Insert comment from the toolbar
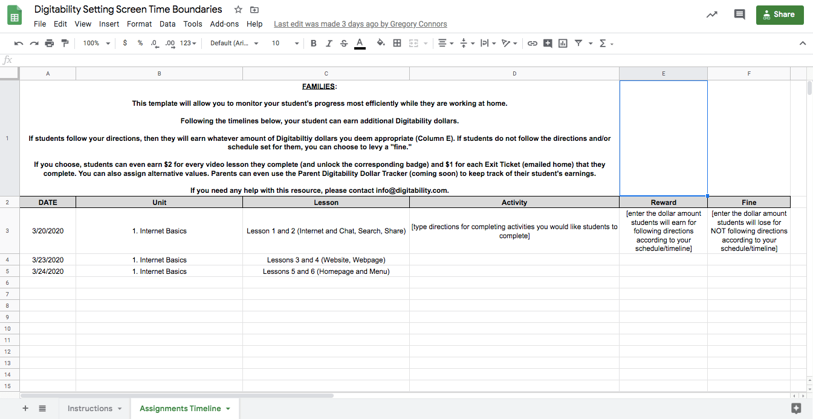 click(548, 43)
